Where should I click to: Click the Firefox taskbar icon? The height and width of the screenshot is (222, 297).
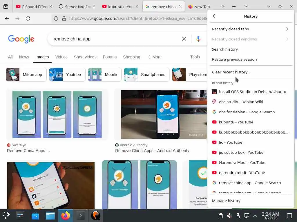(66, 216)
